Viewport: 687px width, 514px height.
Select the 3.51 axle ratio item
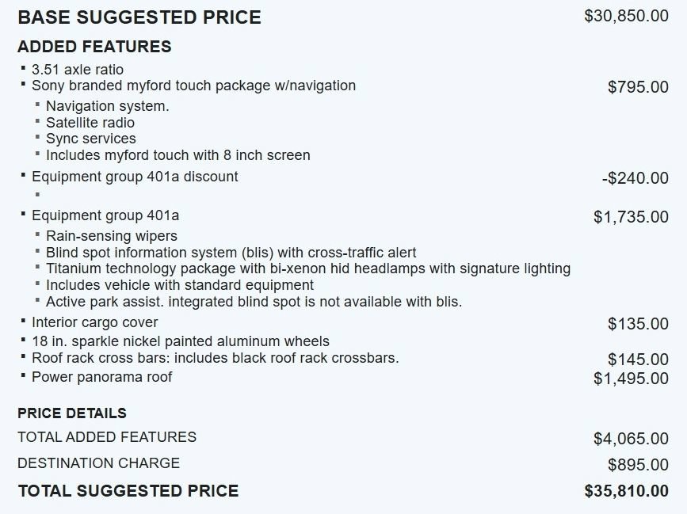(78, 70)
